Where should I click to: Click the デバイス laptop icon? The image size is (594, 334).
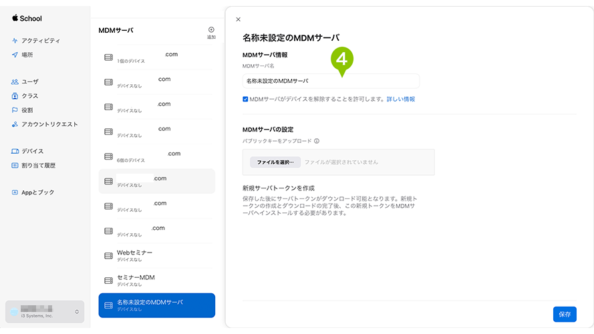click(x=15, y=151)
